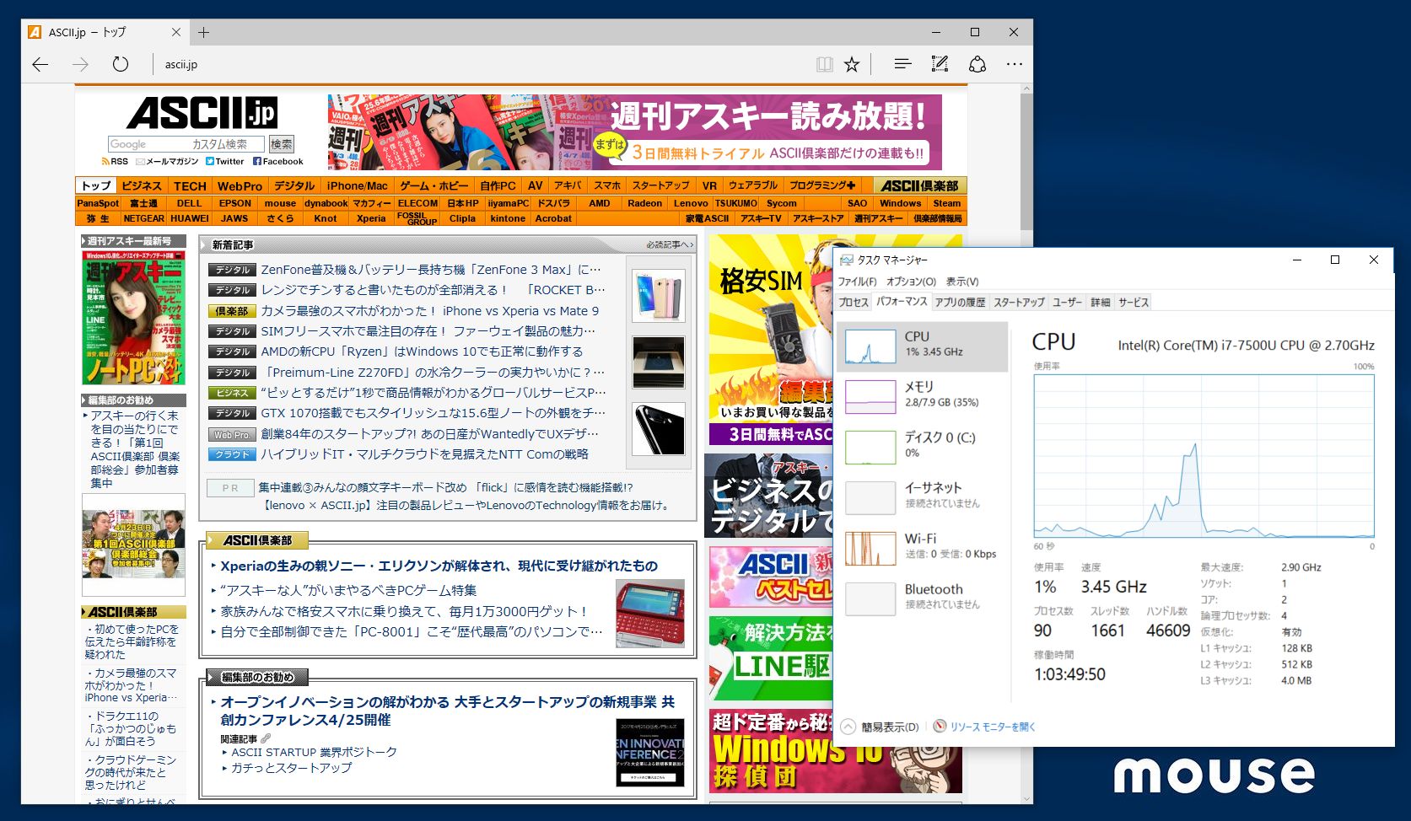The image size is (1411, 821).
Task: Open Task Manager 表示(V) menu
Action: (x=962, y=282)
